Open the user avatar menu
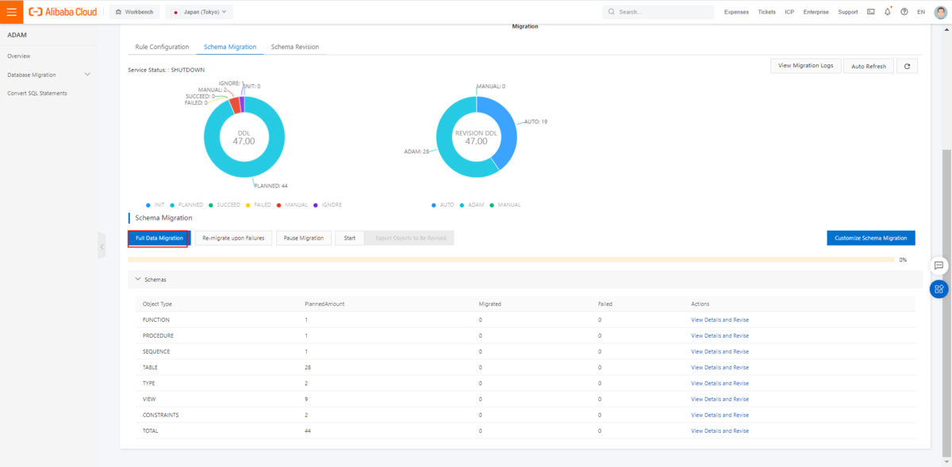Viewport: 952px width, 467px height. pyautogui.click(x=941, y=12)
